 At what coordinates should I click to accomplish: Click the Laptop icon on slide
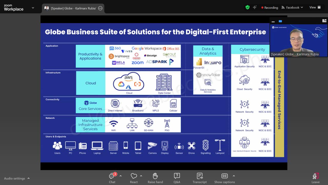pos(97,146)
